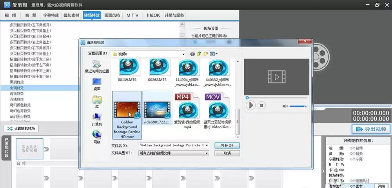Click the play button in the preview pane

(250, 106)
